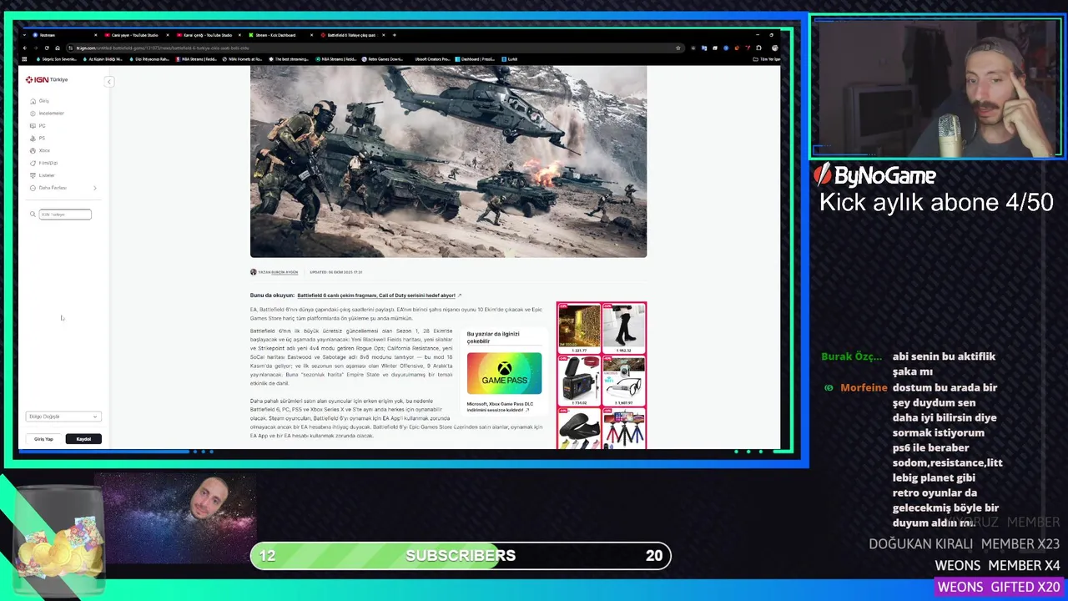The image size is (1068, 601).
Task: Click the Giriş Yap button
Action: coord(43,439)
